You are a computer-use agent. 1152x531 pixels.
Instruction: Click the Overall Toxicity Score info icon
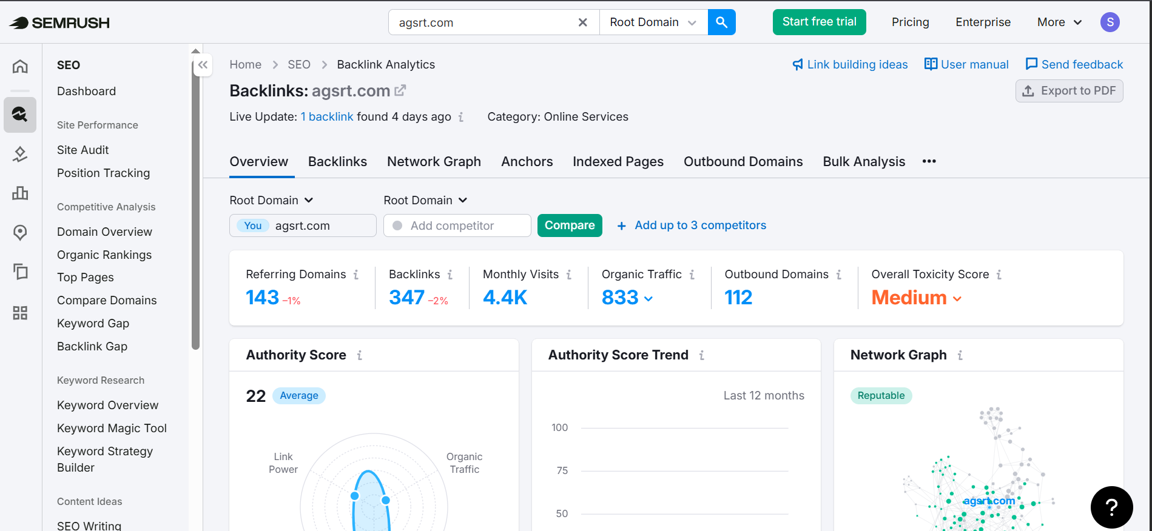(999, 275)
